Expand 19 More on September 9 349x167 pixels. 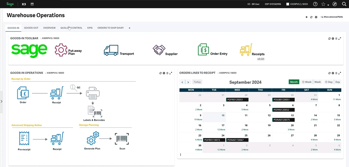198,120
